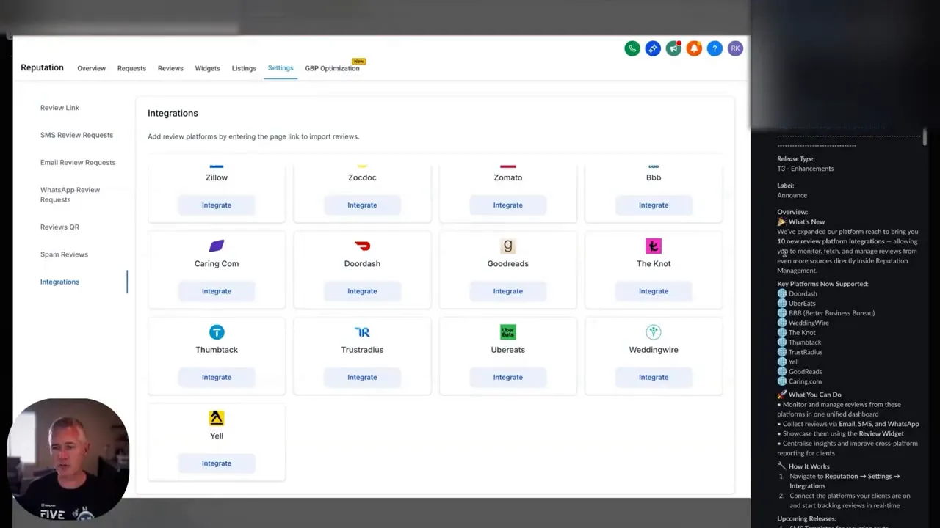Image resolution: width=940 pixels, height=528 pixels.
Task: Open Reviews QR settings
Action: pos(59,227)
